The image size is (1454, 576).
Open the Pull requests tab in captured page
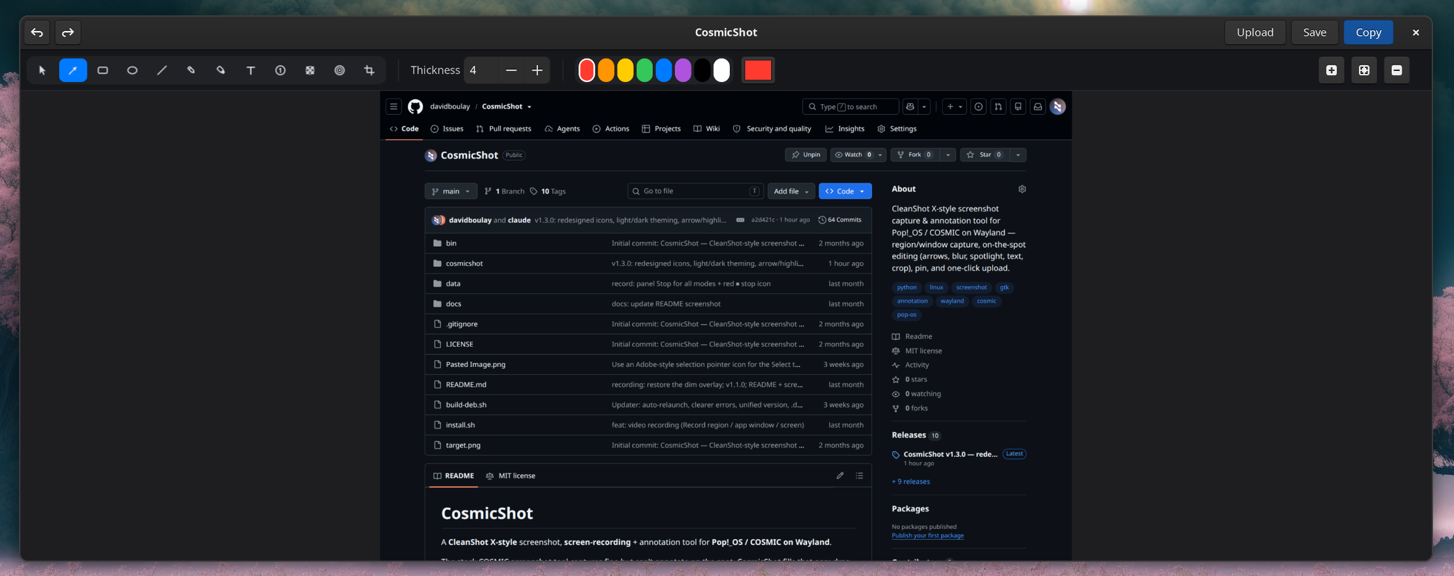tap(503, 129)
